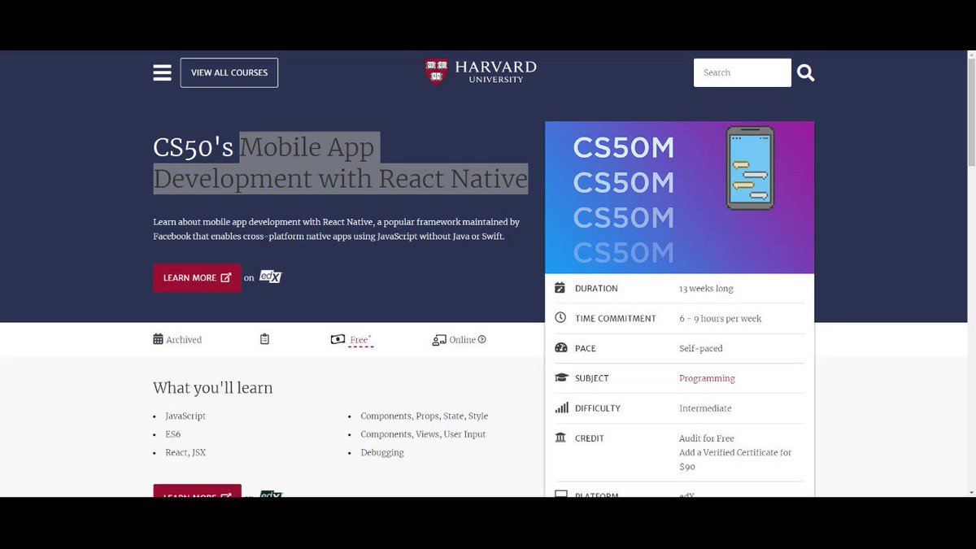Open the Programming subject link
This screenshot has height=549, width=976.
(707, 378)
